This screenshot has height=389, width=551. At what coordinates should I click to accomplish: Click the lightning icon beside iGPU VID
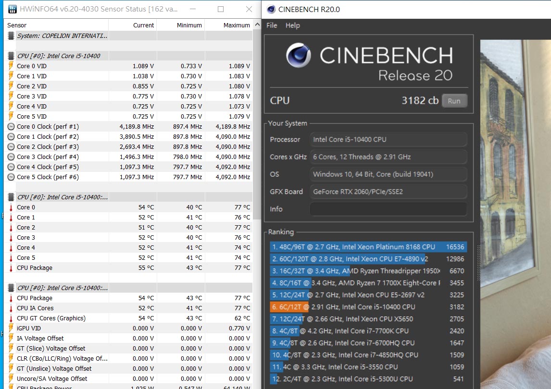pyautogui.click(x=11, y=328)
